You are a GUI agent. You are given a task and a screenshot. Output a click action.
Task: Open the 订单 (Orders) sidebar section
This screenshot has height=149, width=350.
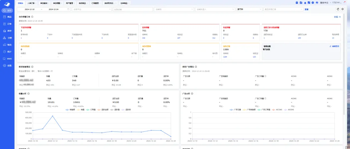coord(7,24)
